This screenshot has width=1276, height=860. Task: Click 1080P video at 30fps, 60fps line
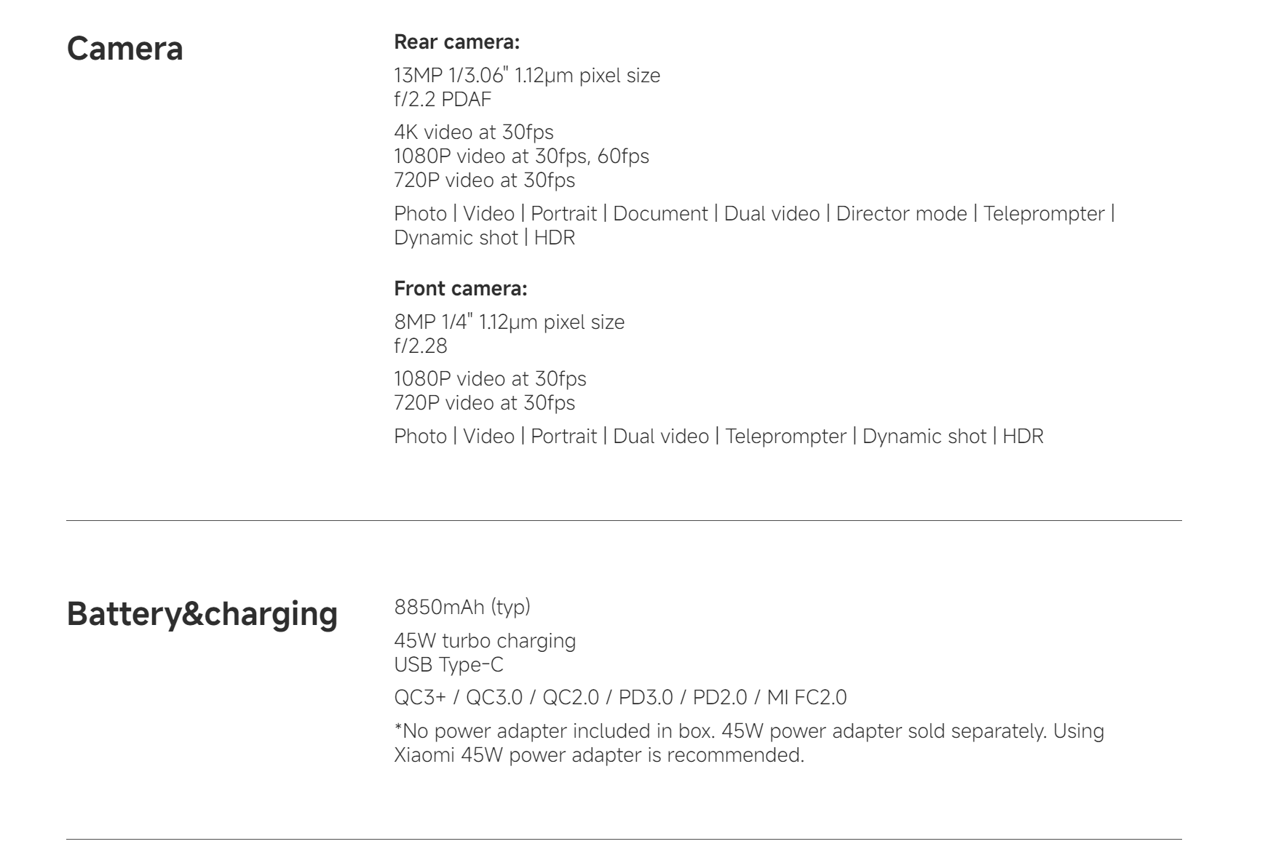pos(521,156)
